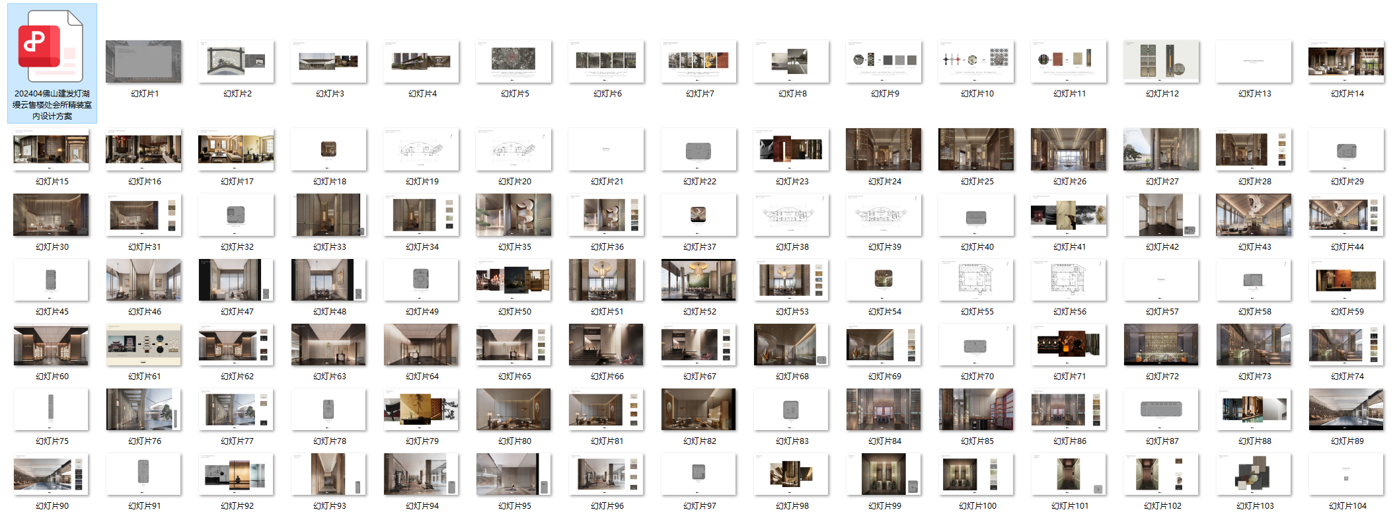Select the floor plan thumbnail 幻灯片19
The height and width of the screenshot is (514, 1397).
coord(421,149)
